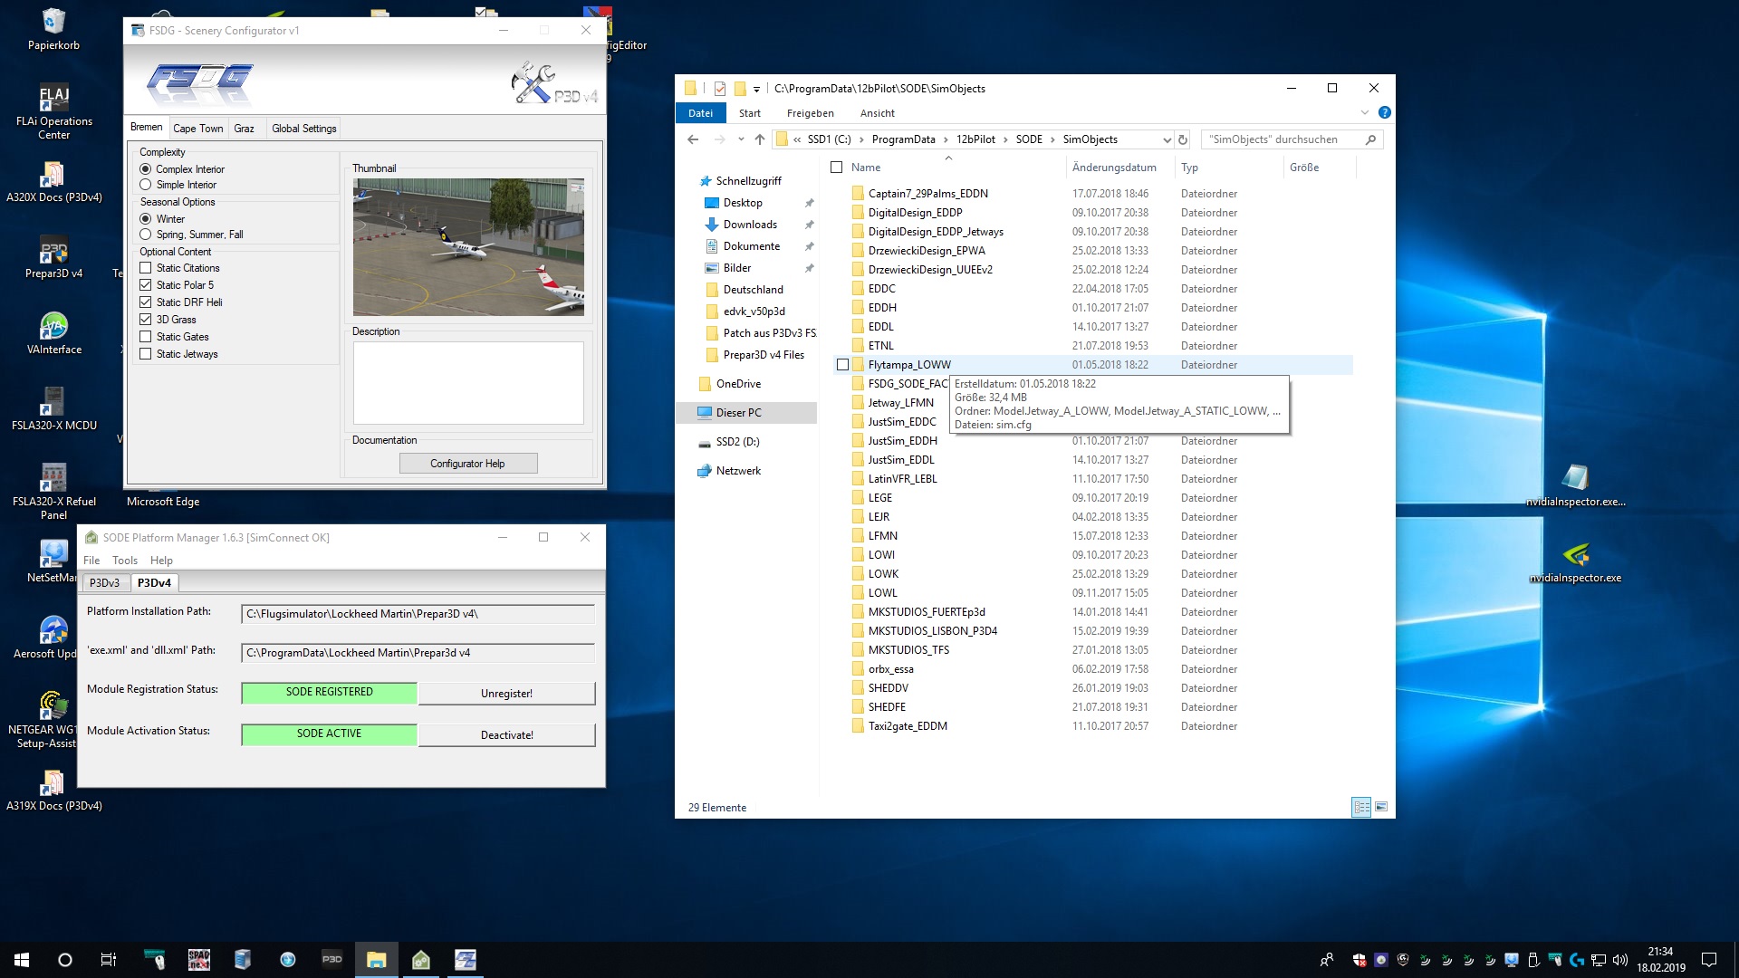Refresh the SimObjects folder view

(1182, 139)
